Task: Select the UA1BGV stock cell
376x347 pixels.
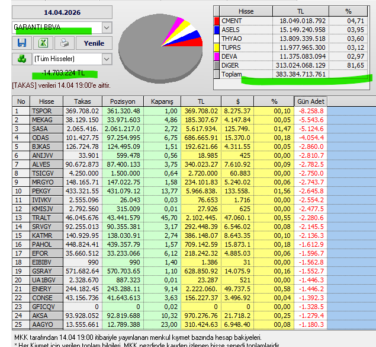Action: point(47,280)
